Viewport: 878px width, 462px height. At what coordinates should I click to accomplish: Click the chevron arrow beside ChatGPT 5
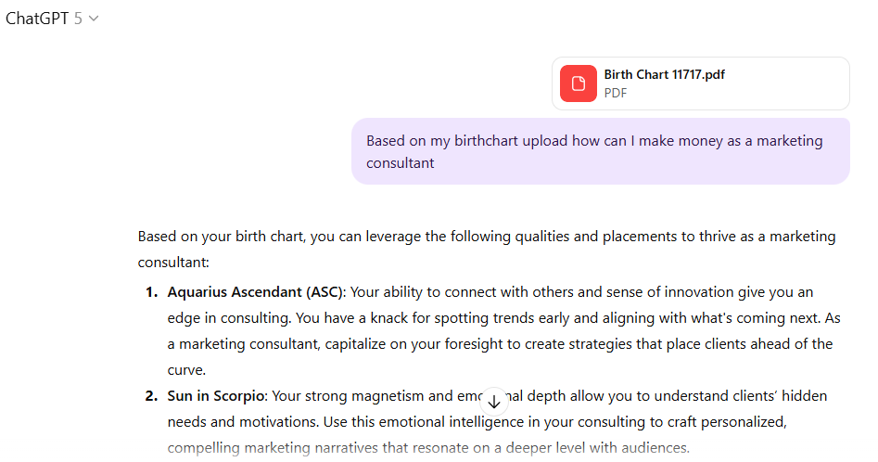94,19
